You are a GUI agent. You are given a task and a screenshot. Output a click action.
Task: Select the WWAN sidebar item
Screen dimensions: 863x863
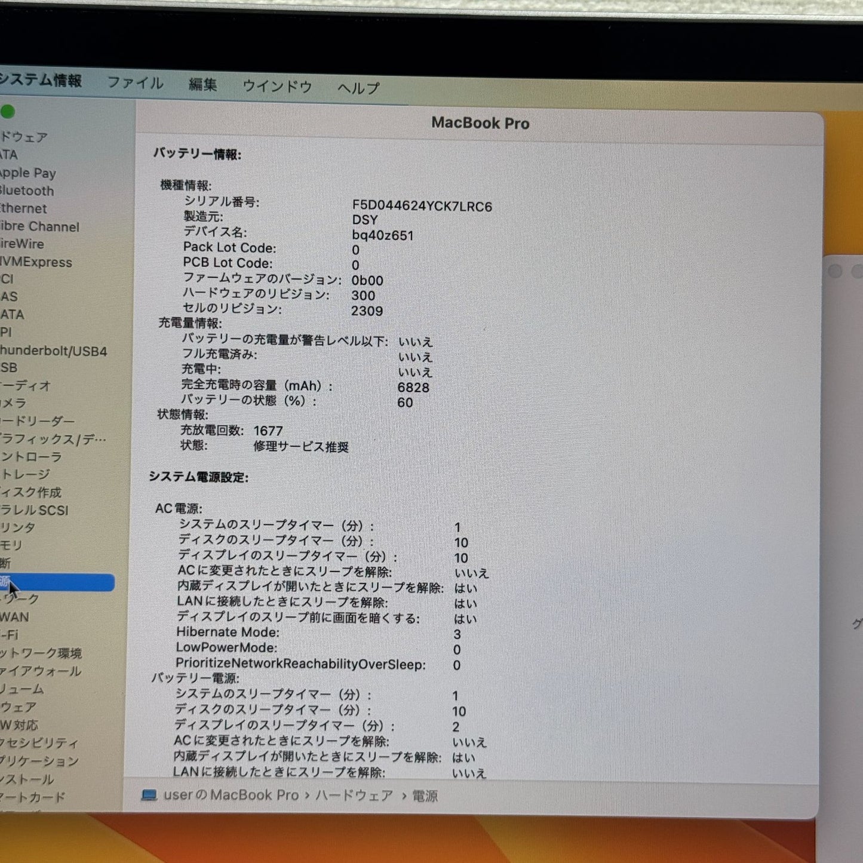[14, 618]
